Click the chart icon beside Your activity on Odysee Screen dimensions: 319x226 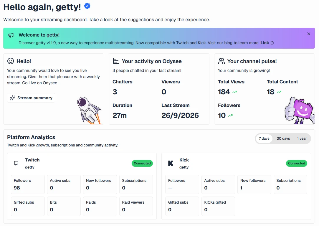pyautogui.click(x=116, y=61)
